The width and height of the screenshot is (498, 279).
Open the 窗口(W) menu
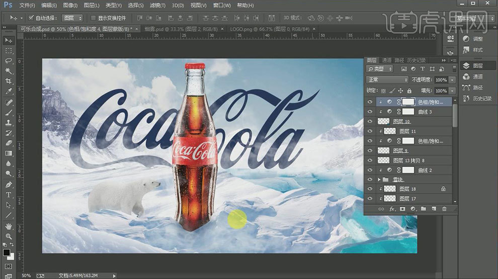(222, 6)
